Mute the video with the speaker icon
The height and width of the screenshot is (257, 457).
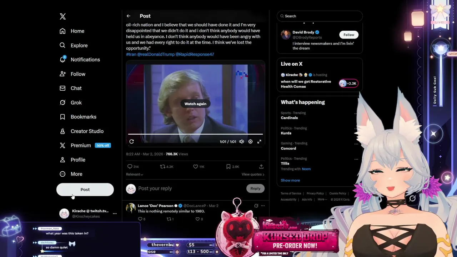click(242, 142)
